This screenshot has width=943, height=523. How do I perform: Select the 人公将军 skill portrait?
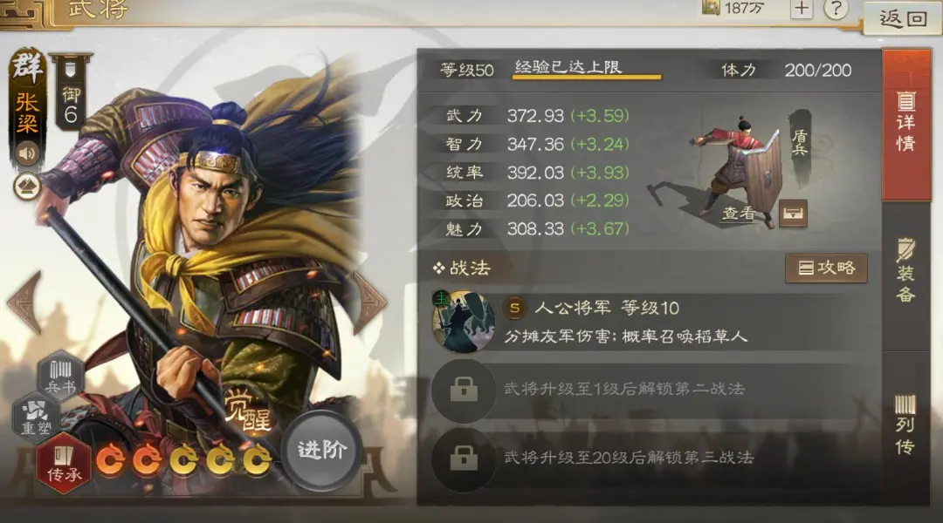point(463,322)
